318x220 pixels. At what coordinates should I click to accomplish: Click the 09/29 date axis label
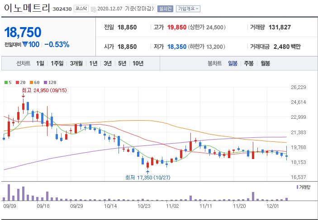76,206
